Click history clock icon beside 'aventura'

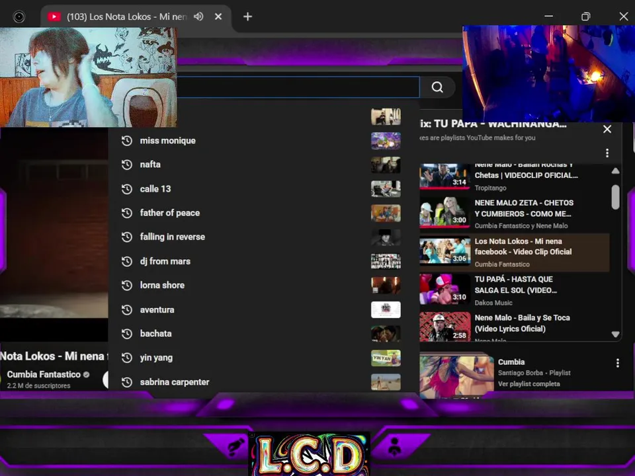(x=127, y=309)
